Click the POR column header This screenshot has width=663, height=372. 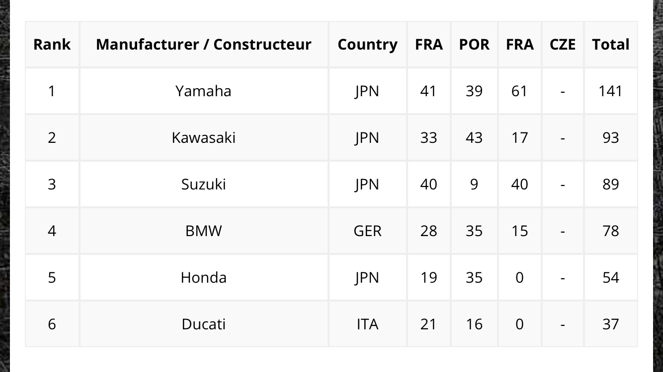click(x=474, y=45)
